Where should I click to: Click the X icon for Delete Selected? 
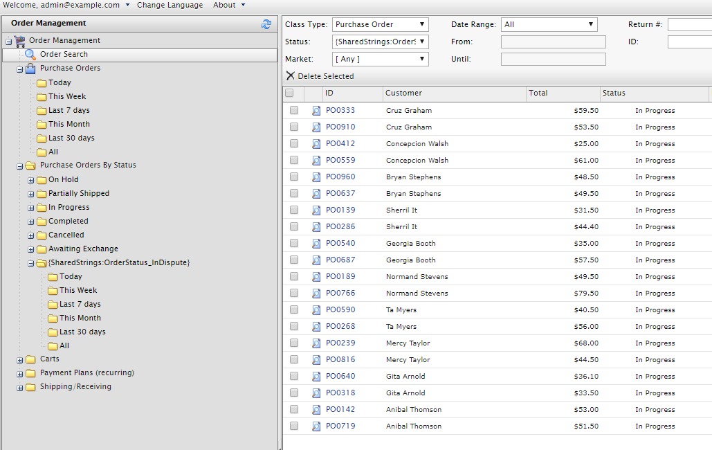pyautogui.click(x=290, y=76)
